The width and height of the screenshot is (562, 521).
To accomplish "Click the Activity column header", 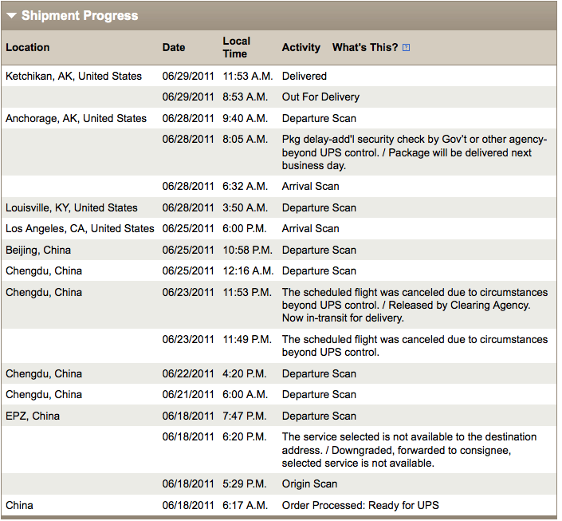I will 301,47.
